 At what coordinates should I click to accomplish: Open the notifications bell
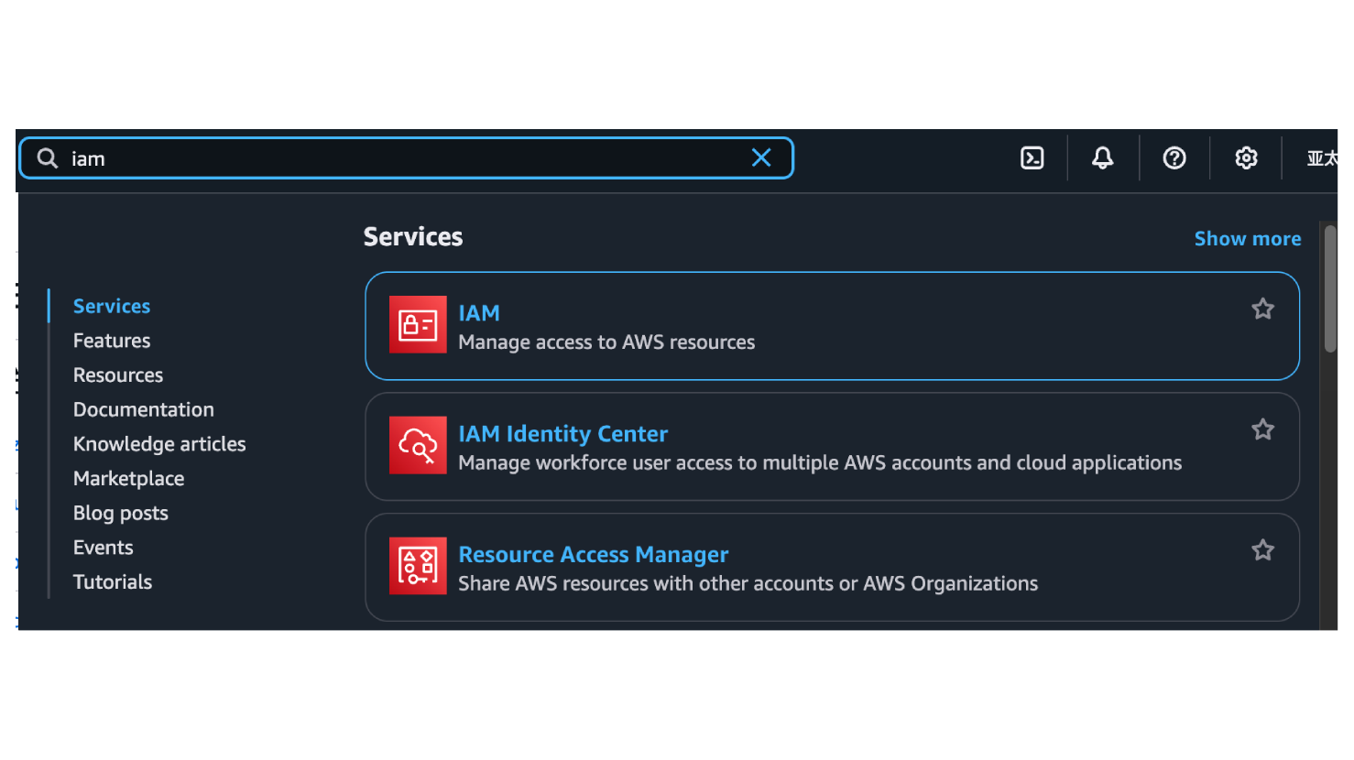(1103, 158)
